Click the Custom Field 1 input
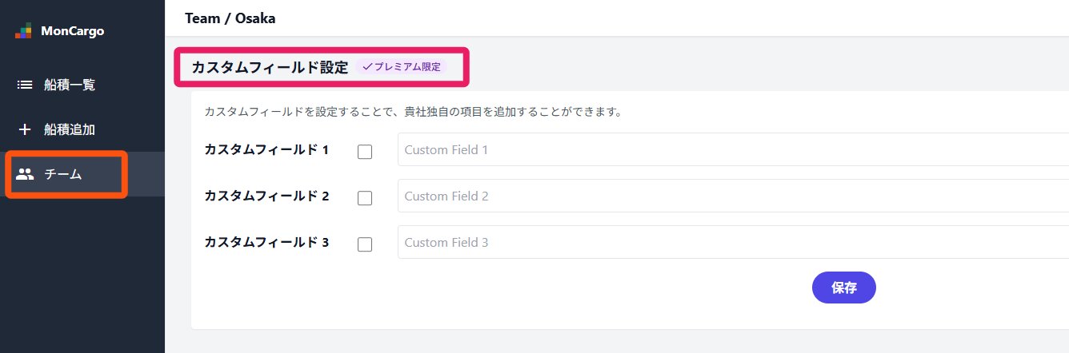This screenshot has width=1069, height=353. (720, 149)
